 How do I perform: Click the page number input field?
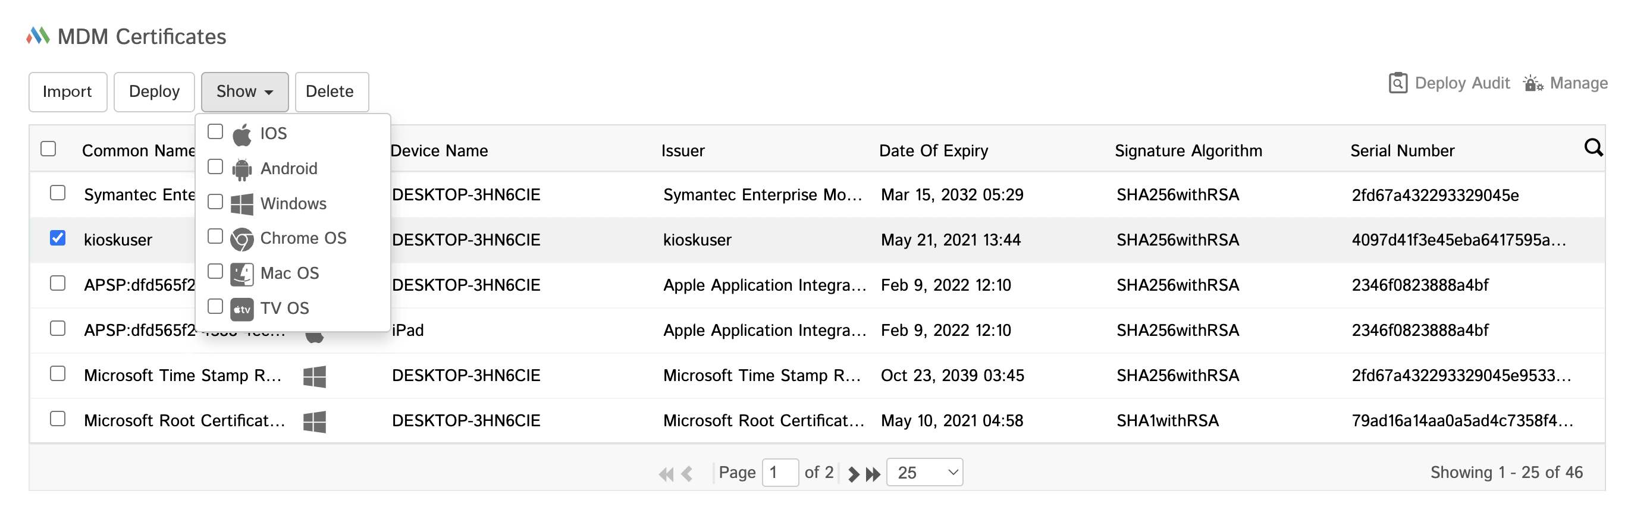pyautogui.click(x=779, y=473)
